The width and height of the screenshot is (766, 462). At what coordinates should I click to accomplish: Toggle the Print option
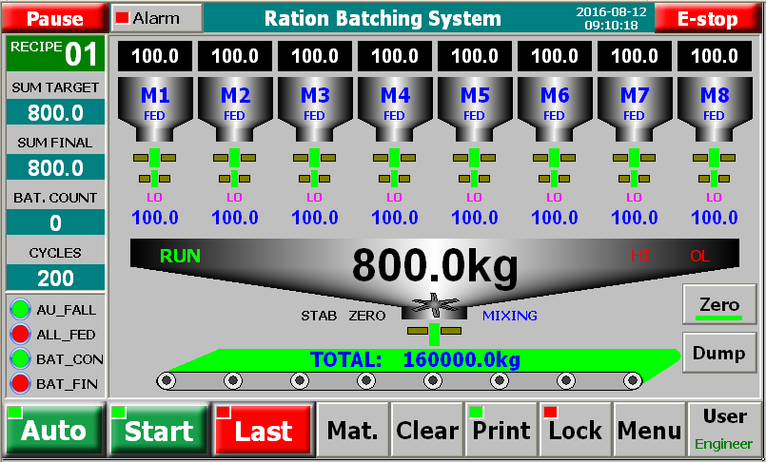point(501,430)
